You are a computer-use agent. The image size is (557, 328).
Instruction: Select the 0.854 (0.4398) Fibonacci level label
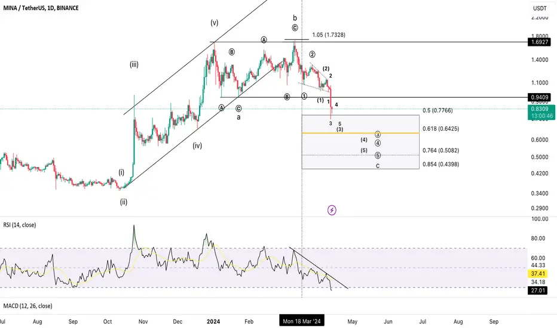pos(441,164)
